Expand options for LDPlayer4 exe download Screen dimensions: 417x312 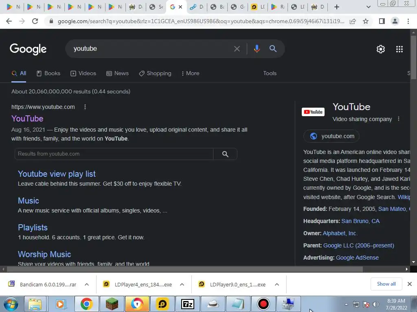pyautogui.click(x=182, y=284)
